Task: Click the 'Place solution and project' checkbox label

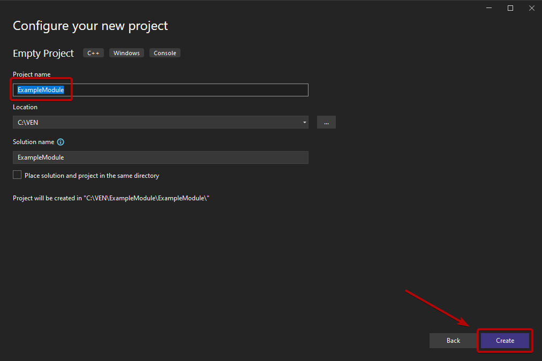Action: (x=92, y=176)
